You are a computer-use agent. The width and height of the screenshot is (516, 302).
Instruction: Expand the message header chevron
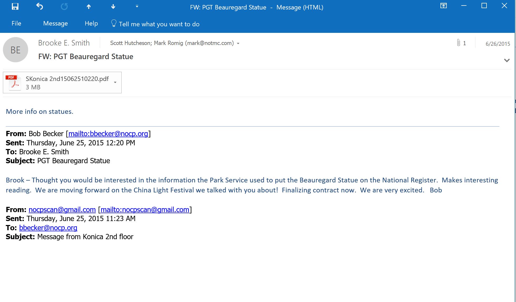click(x=507, y=60)
